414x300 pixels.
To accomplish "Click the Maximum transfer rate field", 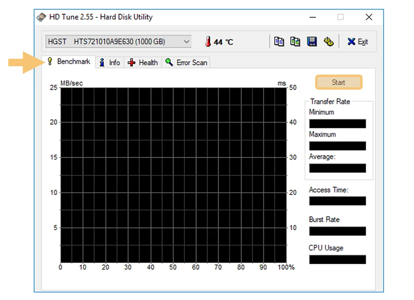I will pos(338,146).
